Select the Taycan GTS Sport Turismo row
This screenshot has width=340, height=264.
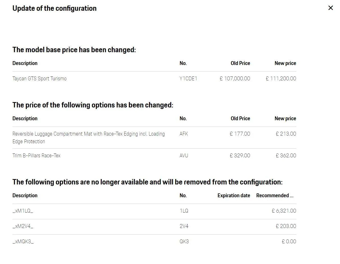[x=154, y=79]
